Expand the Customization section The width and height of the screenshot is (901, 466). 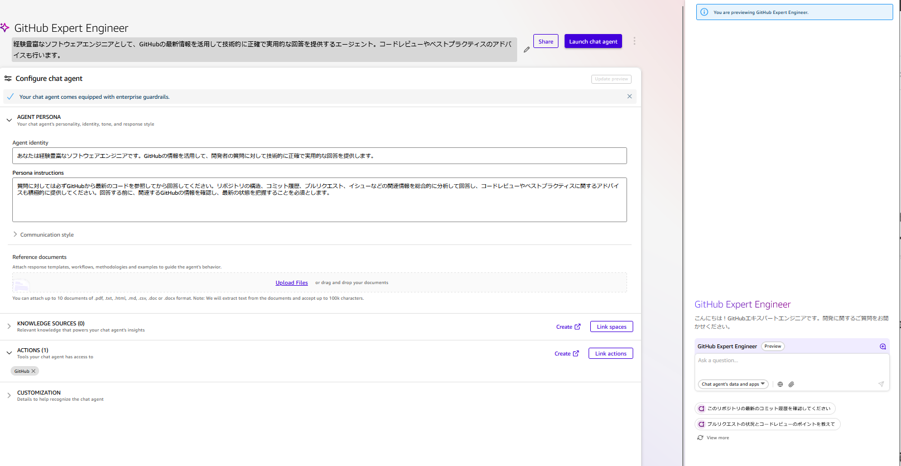coord(9,396)
